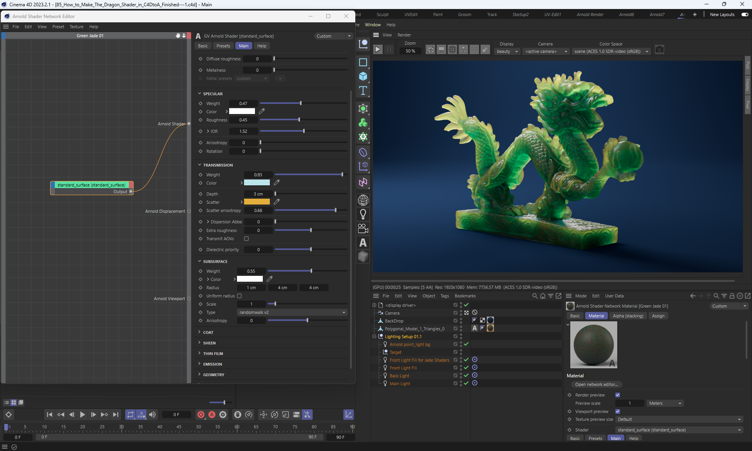Select the Text tool icon
Screen dimensions: 752x451
[x=363, y=91]
